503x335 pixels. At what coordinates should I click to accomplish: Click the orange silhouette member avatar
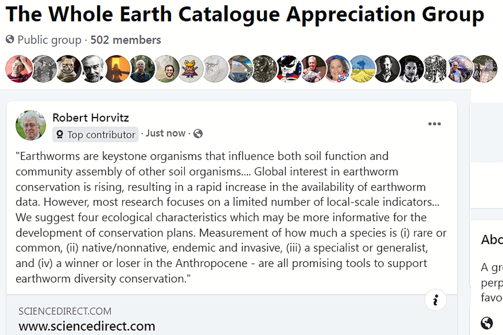[117, 69]
